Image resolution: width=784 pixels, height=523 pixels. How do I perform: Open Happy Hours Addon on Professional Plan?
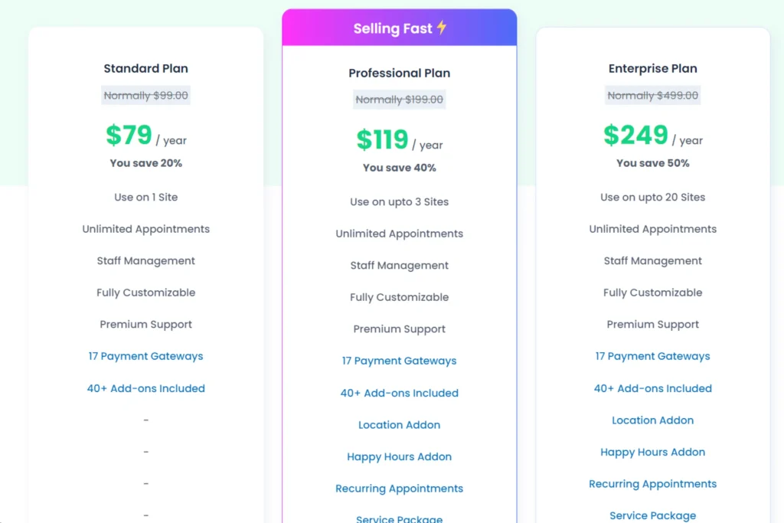pos(399,456)
